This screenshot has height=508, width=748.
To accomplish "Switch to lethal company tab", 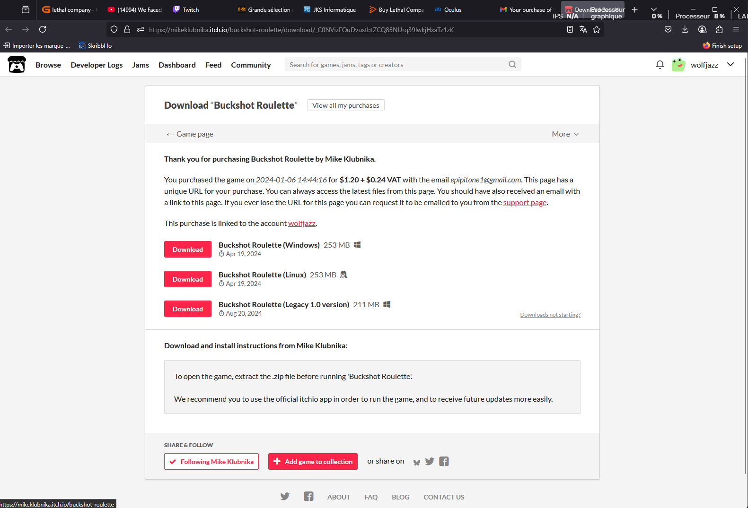I will 70,9.
